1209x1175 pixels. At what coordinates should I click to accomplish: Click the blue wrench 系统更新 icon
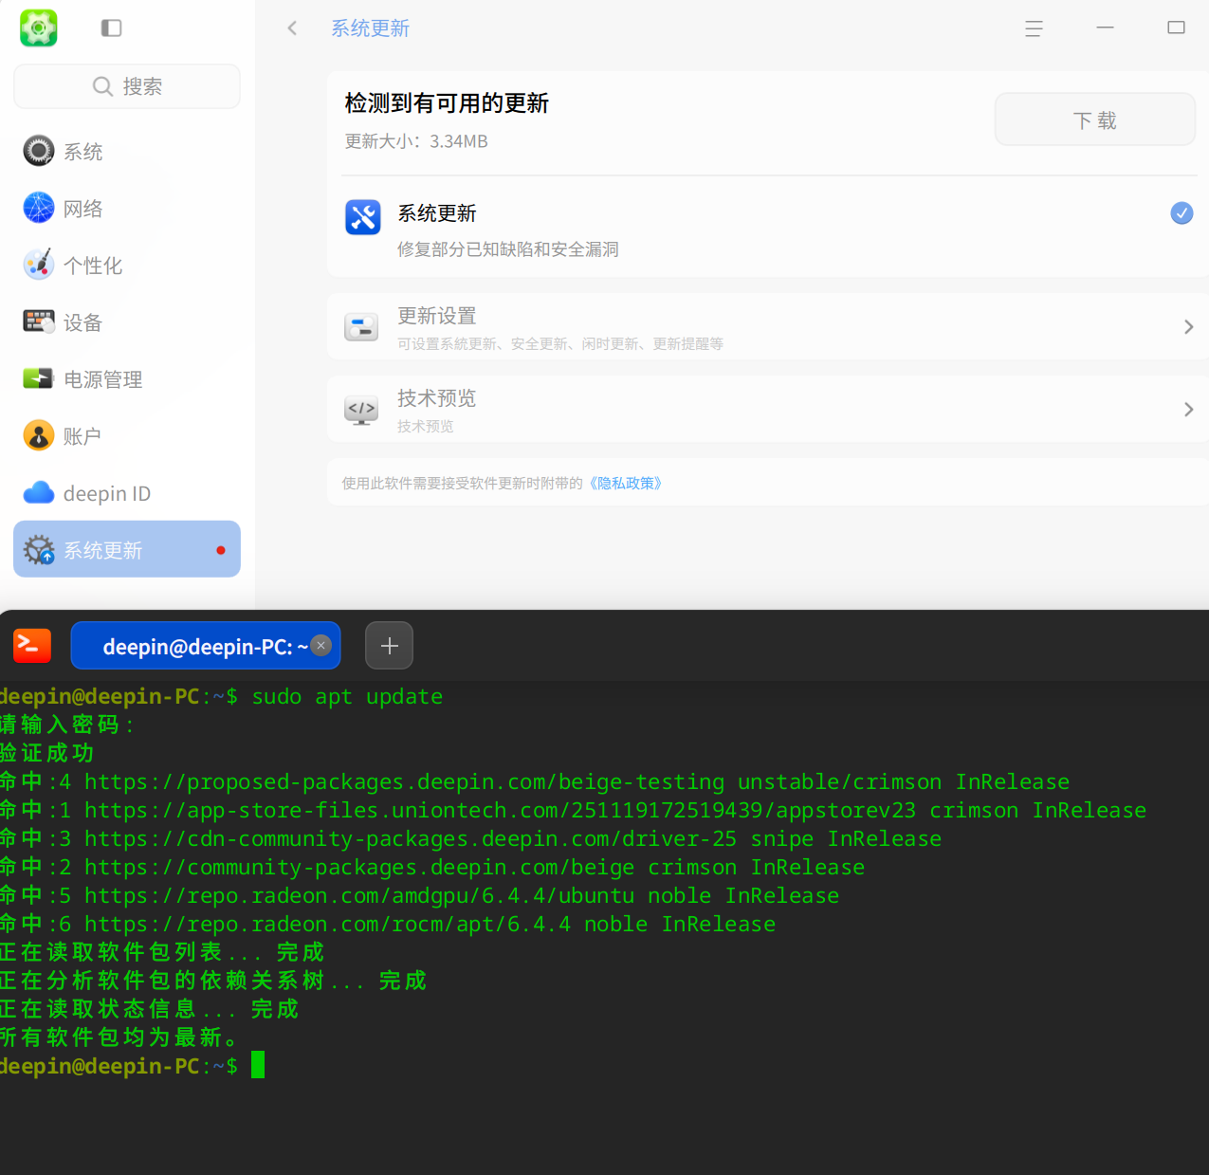[363, 217]
